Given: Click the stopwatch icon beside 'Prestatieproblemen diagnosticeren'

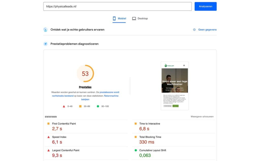Looking at the screenshot, I should pyautogui.click(x=45, y=44).
